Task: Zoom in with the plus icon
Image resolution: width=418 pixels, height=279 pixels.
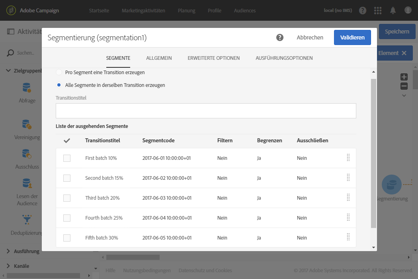Action: pos(404,77)
